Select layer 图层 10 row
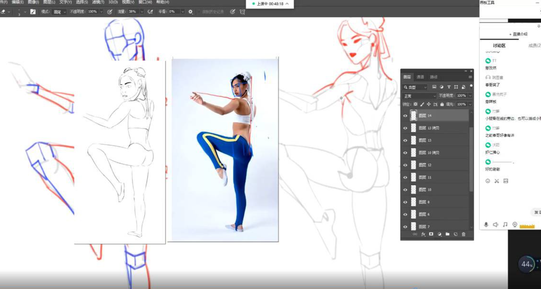Screen dimensions: 541x289 [435, 190]
